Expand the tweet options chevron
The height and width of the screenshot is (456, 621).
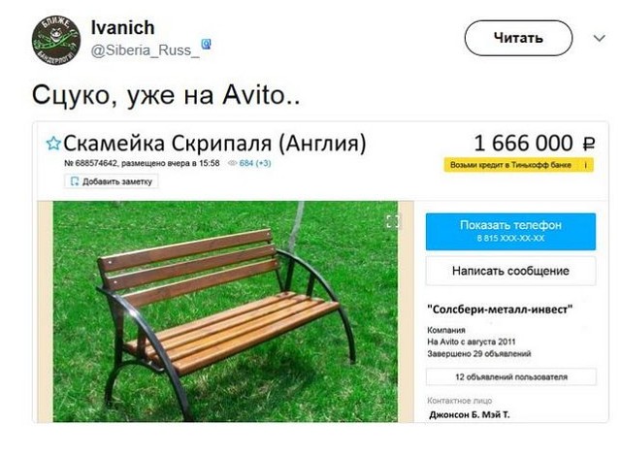599,39
